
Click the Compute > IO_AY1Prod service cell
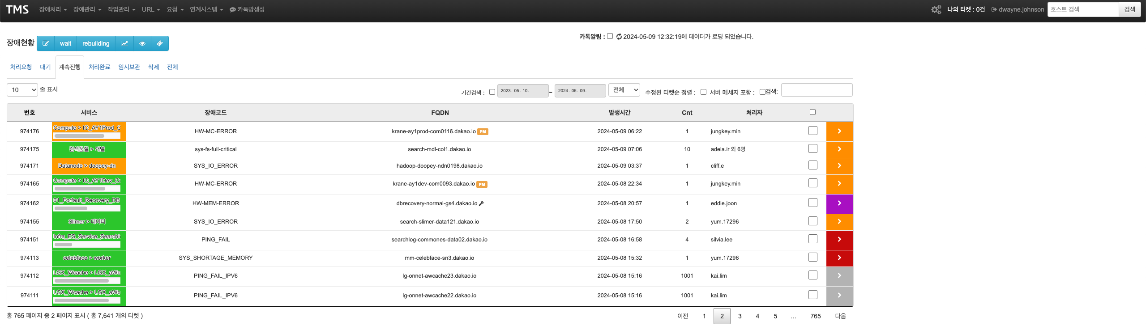pos(89,131)
